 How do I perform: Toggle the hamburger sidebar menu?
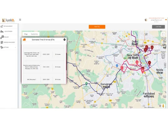20,20
